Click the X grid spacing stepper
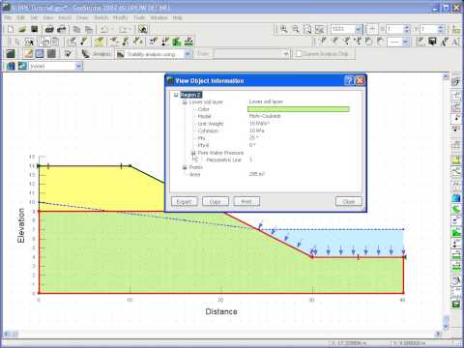 pos(407,29)
